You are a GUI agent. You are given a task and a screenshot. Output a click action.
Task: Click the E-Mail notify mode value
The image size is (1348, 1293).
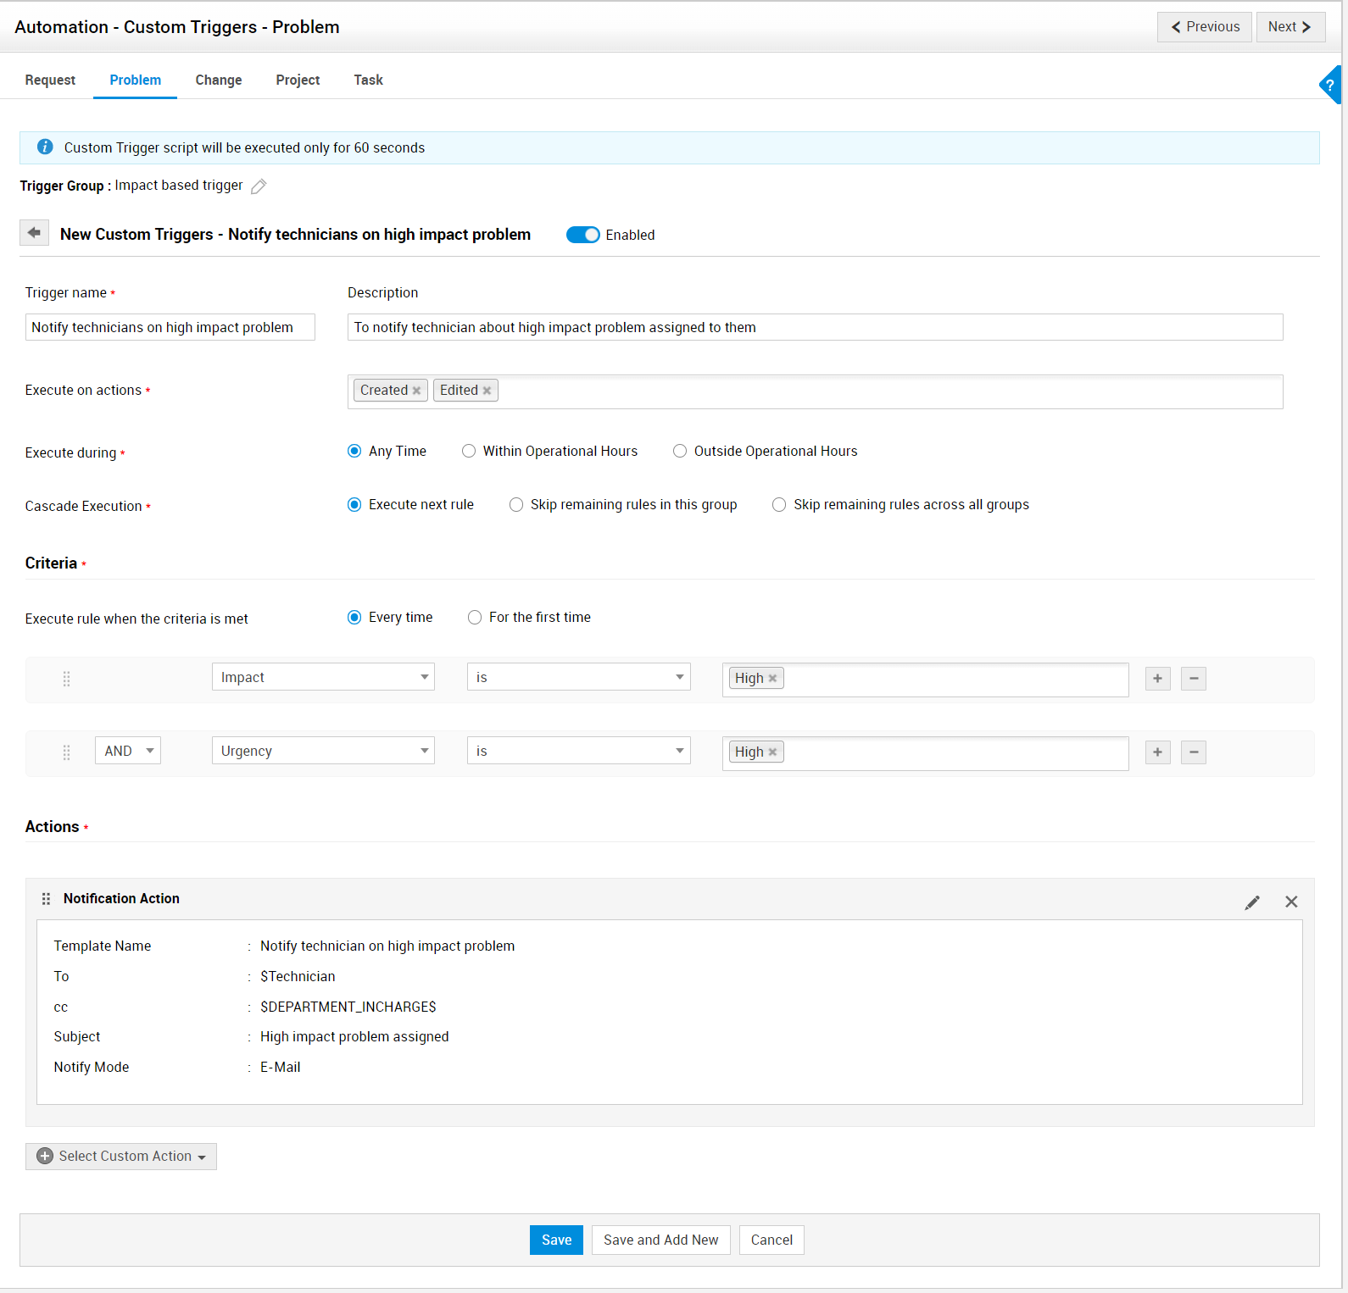click(281, 1068)
